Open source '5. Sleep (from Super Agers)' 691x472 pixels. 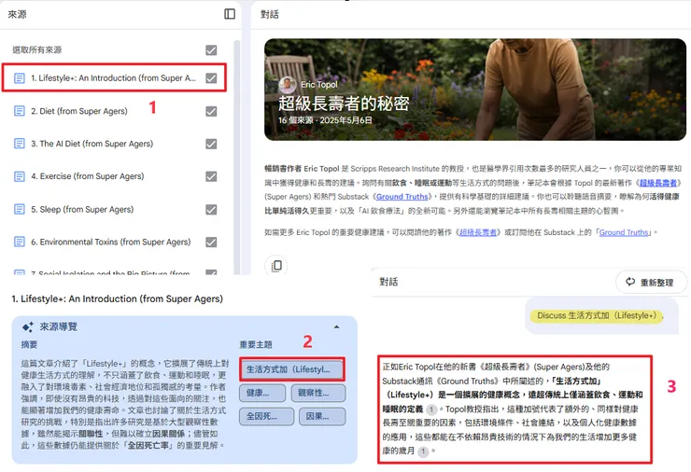coord(82,210)
